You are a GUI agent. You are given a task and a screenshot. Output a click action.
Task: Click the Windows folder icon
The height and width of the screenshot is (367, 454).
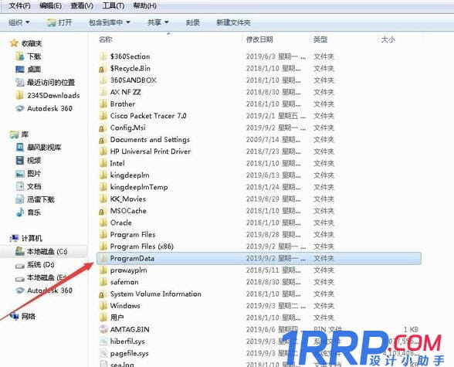[x=103, y=306]
